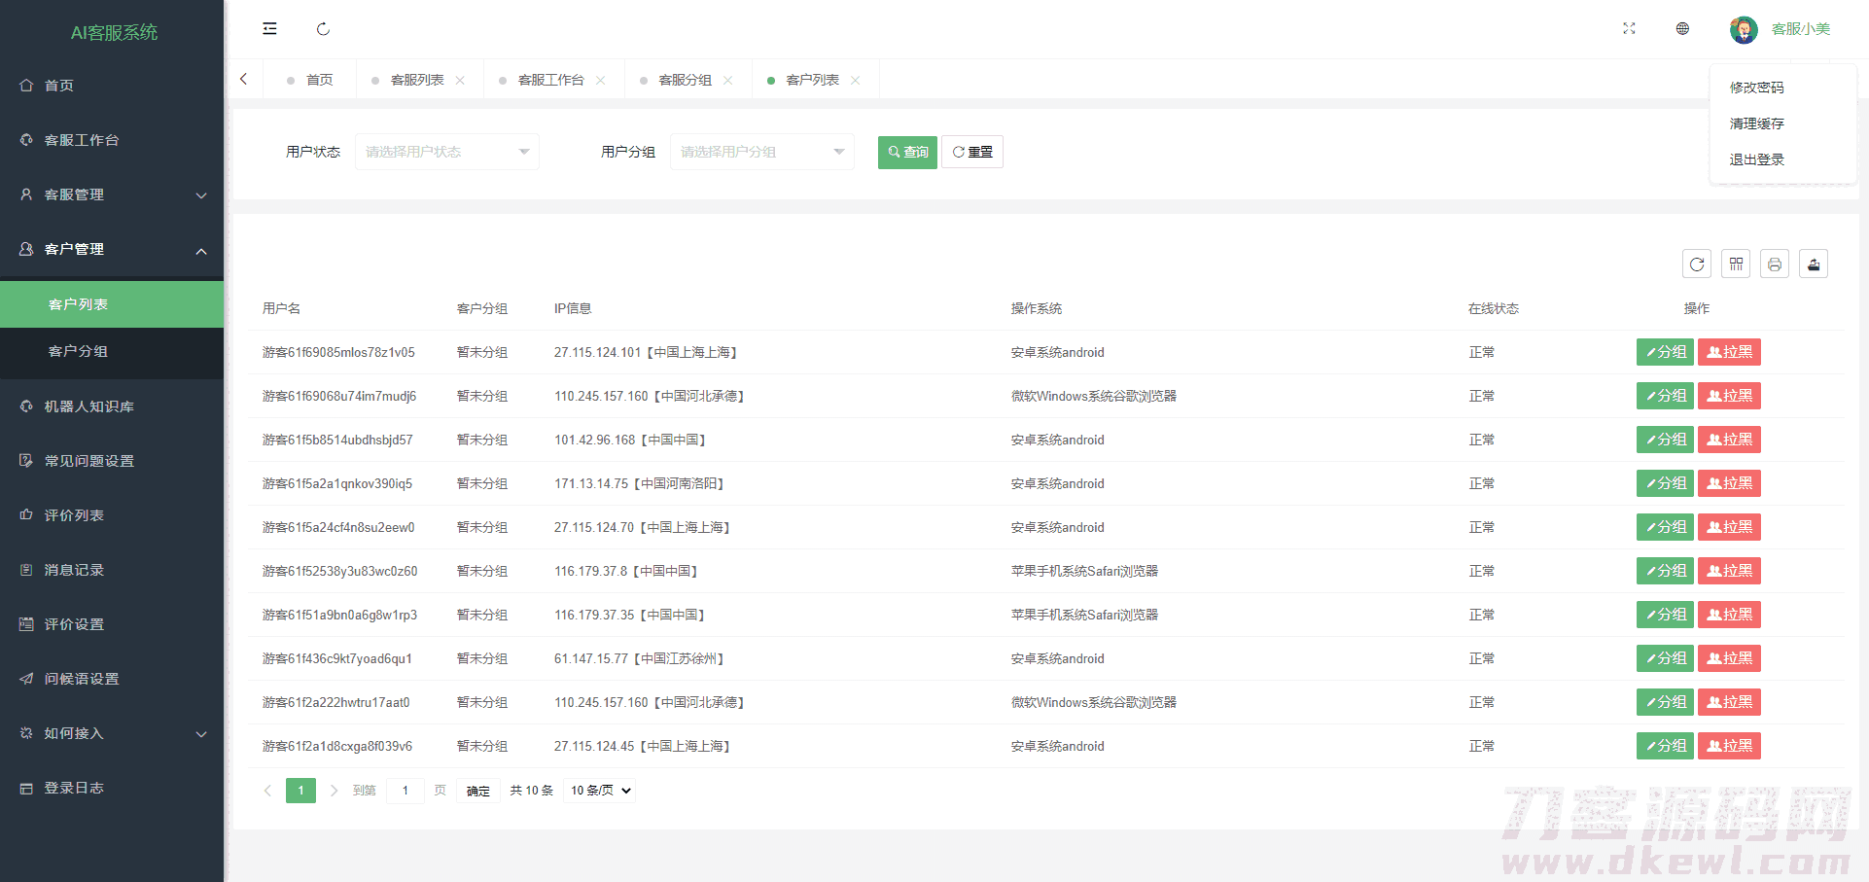This screenshot has height=882, width=1869.
Task: Click the globe language icon
Action: point(1682,29)
